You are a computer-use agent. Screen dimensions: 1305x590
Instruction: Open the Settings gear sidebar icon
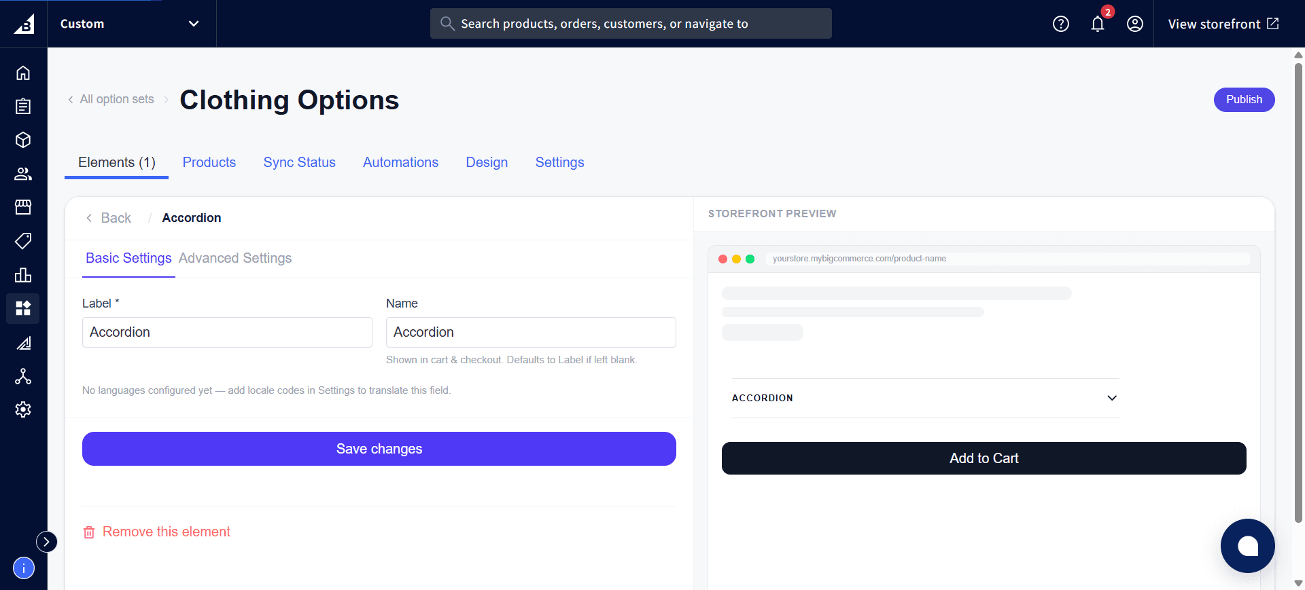coord(23,409)
